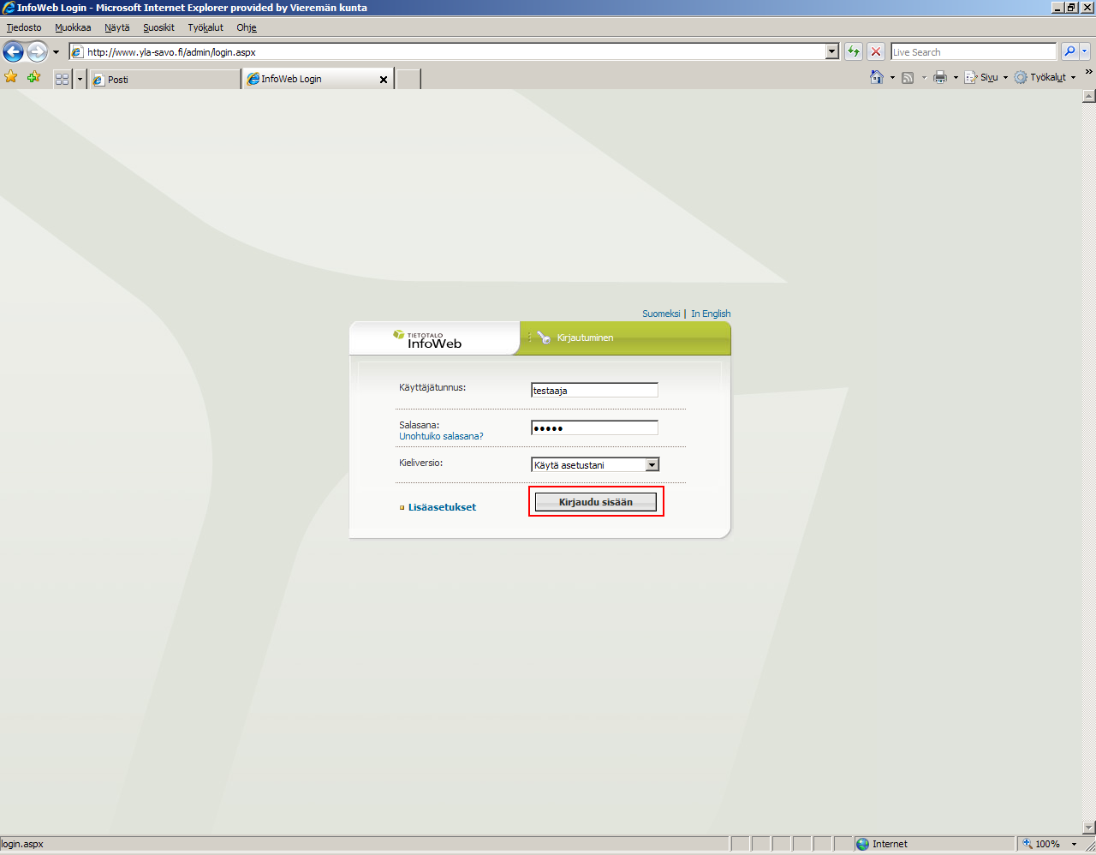Screen dimensions: 1096x855
Task: Open the Muokkaa menu
Action: coord(73,27)
